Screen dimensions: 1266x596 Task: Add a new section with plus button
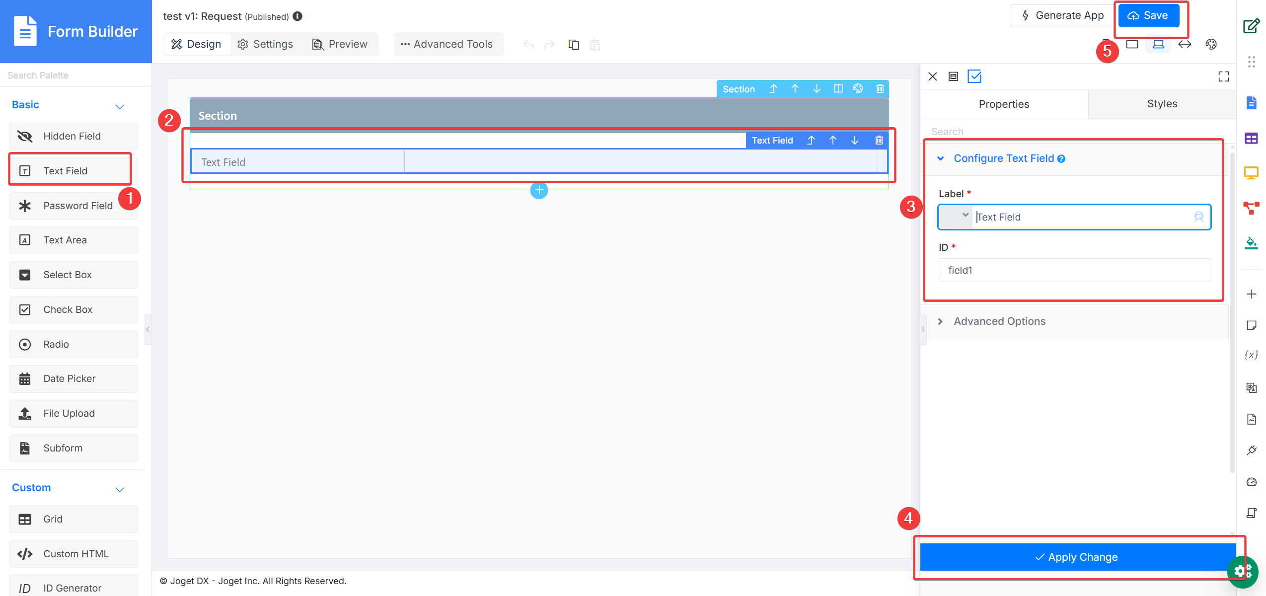(x=539, y=190)
